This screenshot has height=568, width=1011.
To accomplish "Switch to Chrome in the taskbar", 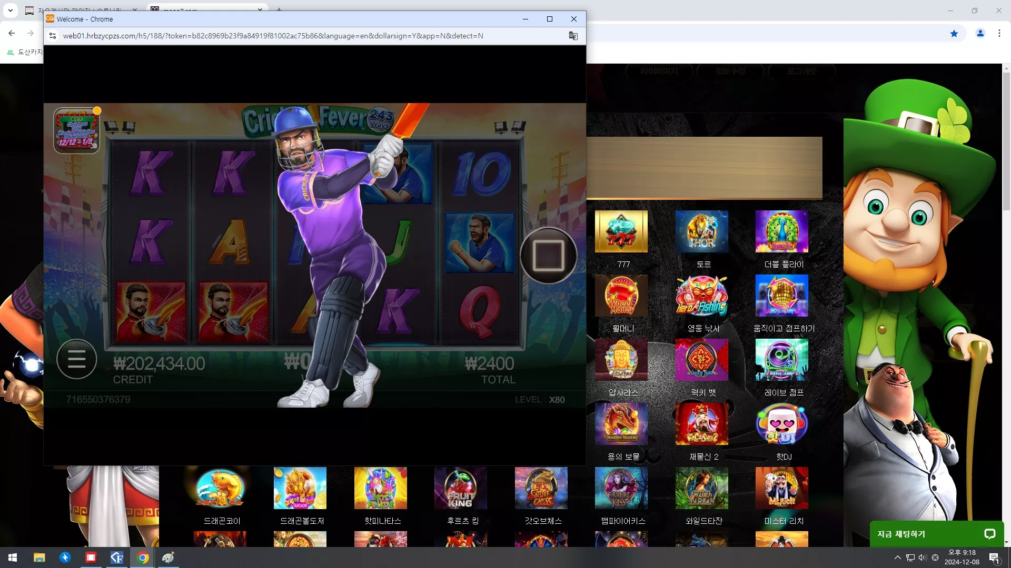I will [x=143, y=557].
